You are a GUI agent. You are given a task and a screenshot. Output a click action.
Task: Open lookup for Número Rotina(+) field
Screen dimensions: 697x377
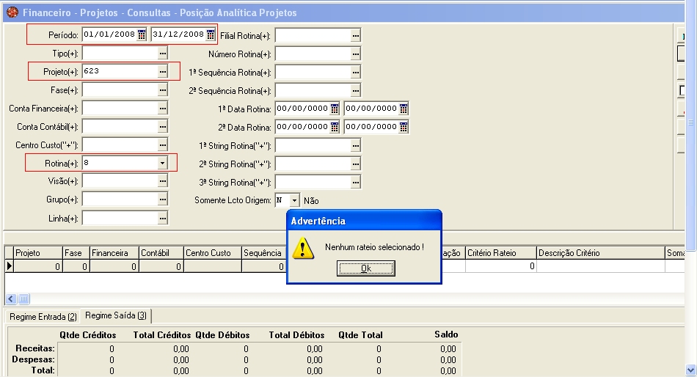(356, 54)
